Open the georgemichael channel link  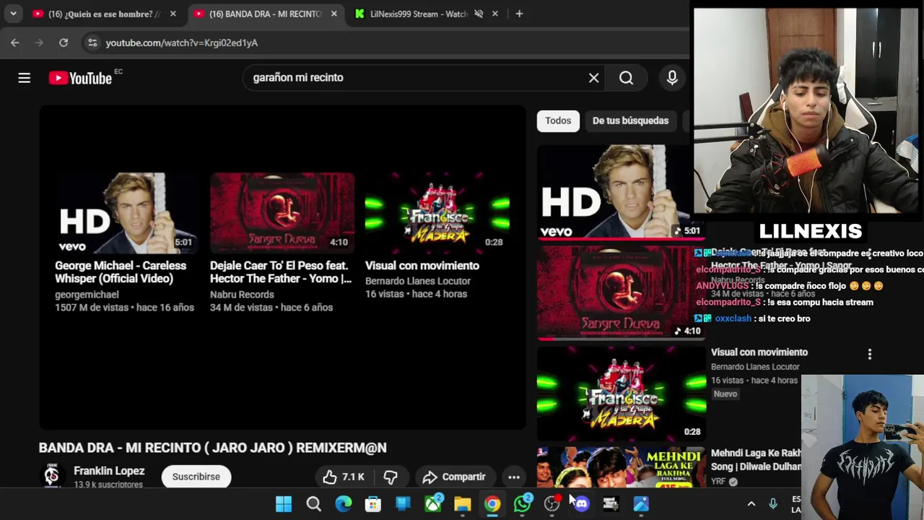point(87,295)
